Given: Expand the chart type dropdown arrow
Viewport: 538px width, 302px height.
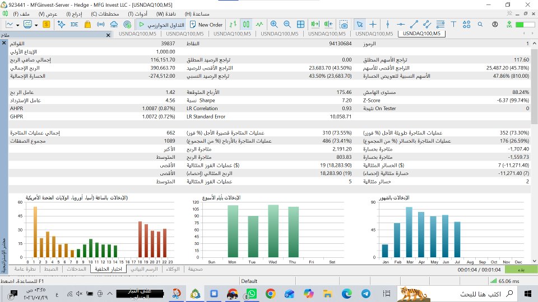Looking at the screenshot, I should tap(17, 25).
